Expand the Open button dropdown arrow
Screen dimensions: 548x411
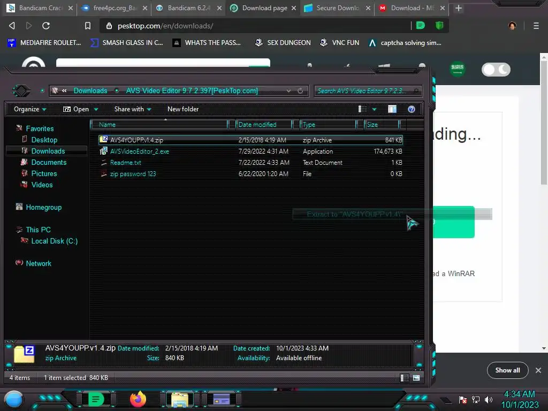(96, 109)
